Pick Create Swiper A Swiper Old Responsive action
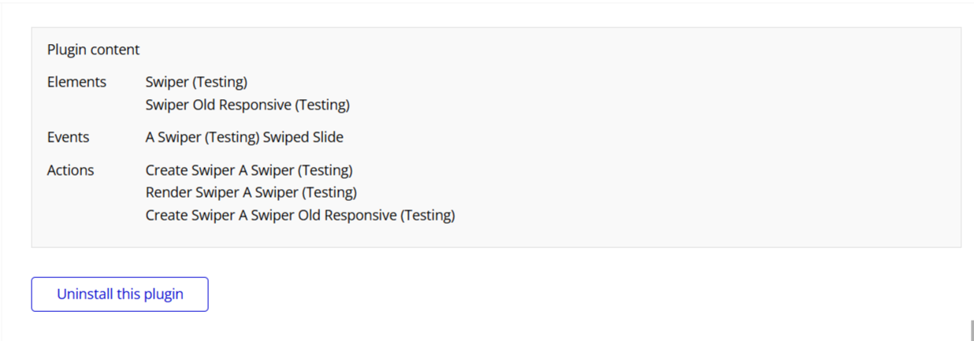974x341 pixels. [300, 215]
